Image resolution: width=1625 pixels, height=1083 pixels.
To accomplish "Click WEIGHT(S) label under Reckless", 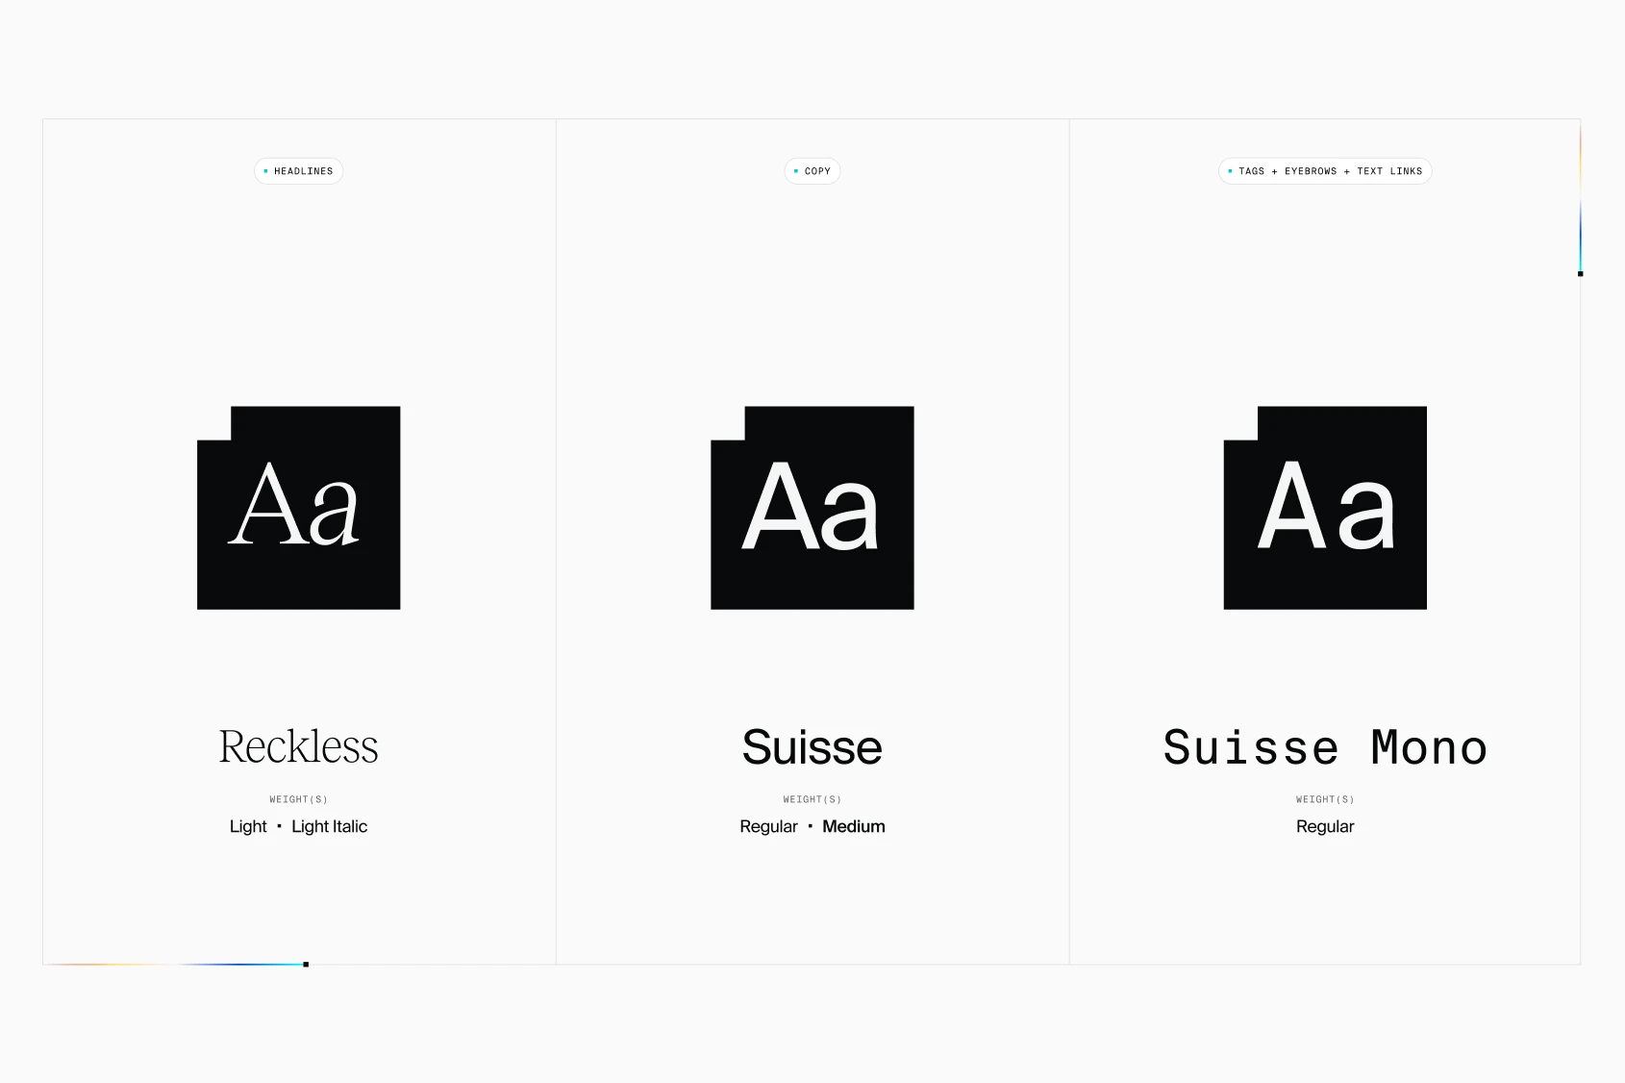I will coord(298,799).
